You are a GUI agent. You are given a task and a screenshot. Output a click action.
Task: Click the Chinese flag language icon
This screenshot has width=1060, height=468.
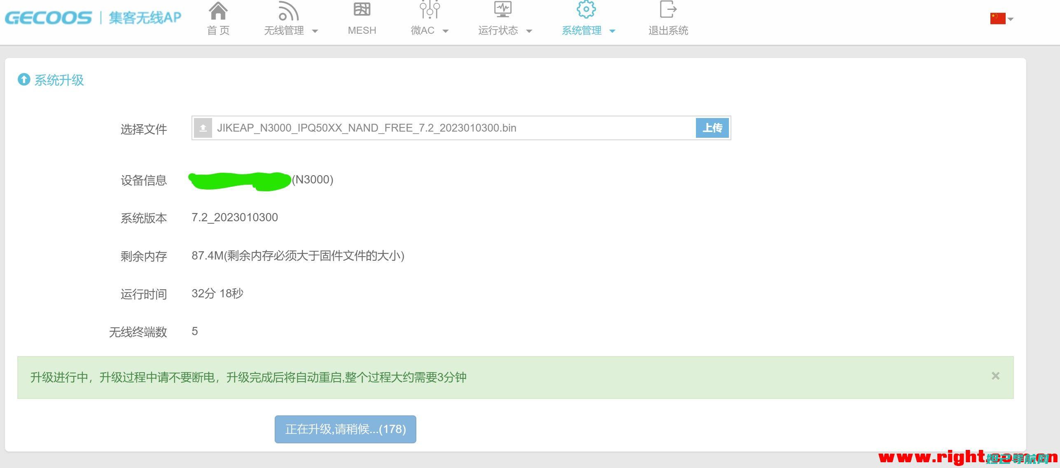[998, 19]
